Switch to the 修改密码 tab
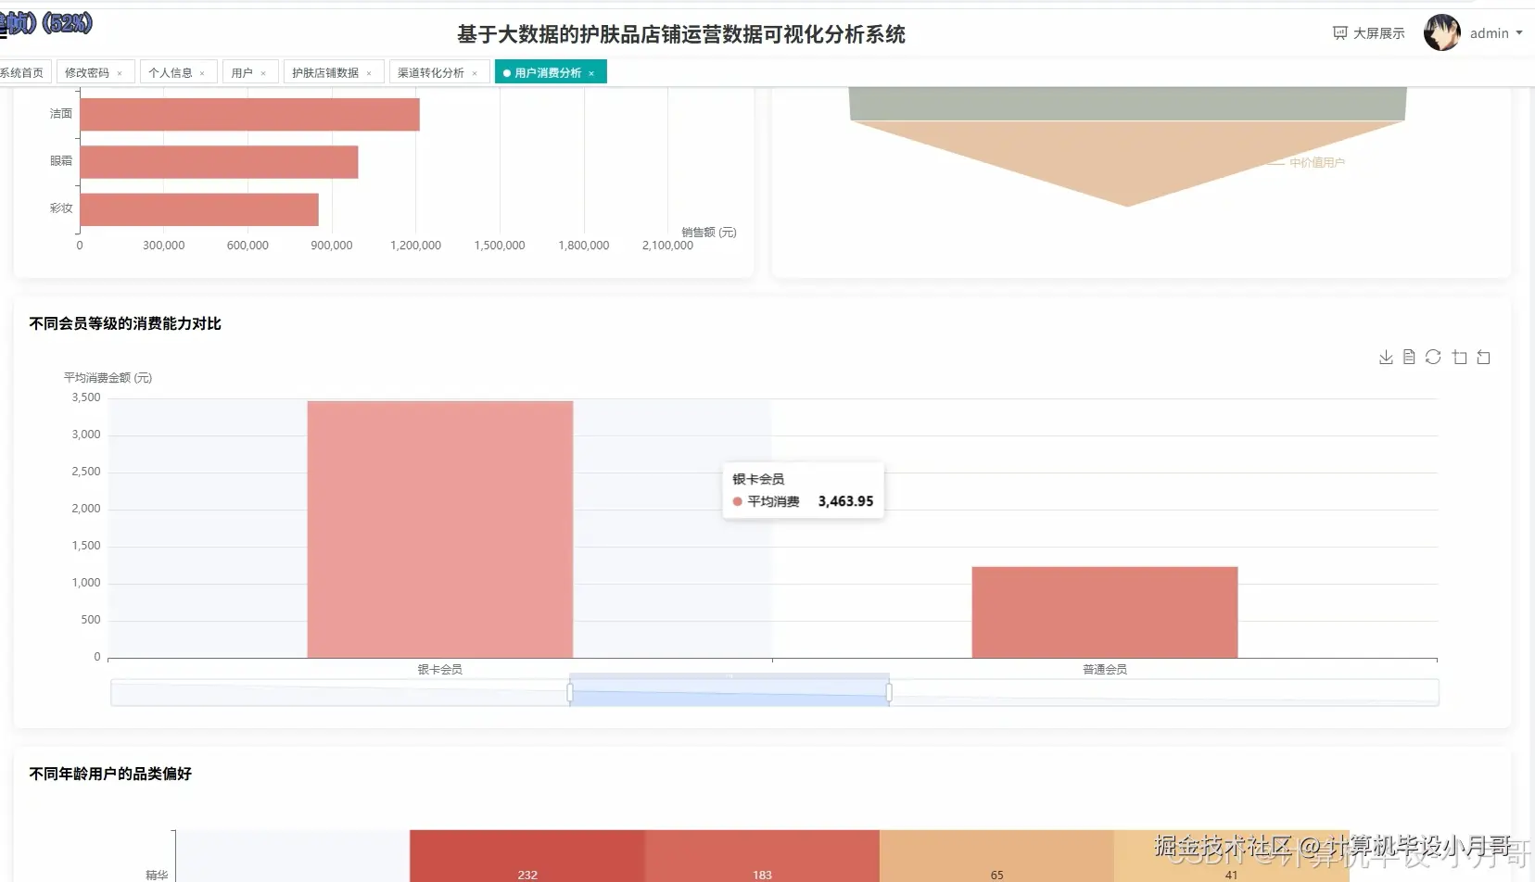Image resolution: width=1535 pixels, height=882 pixels. click(x=89, y=71)
